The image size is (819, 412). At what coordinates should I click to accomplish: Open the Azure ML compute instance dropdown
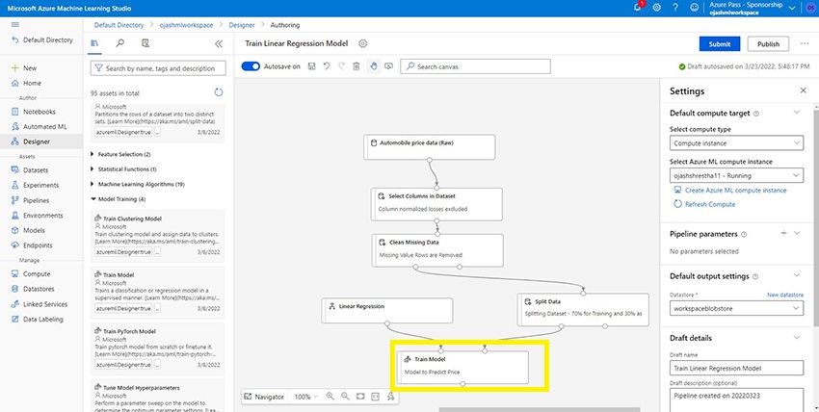pos(736,176)
